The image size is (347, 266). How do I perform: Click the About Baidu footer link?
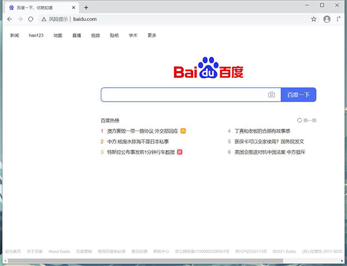pos(60,252)
